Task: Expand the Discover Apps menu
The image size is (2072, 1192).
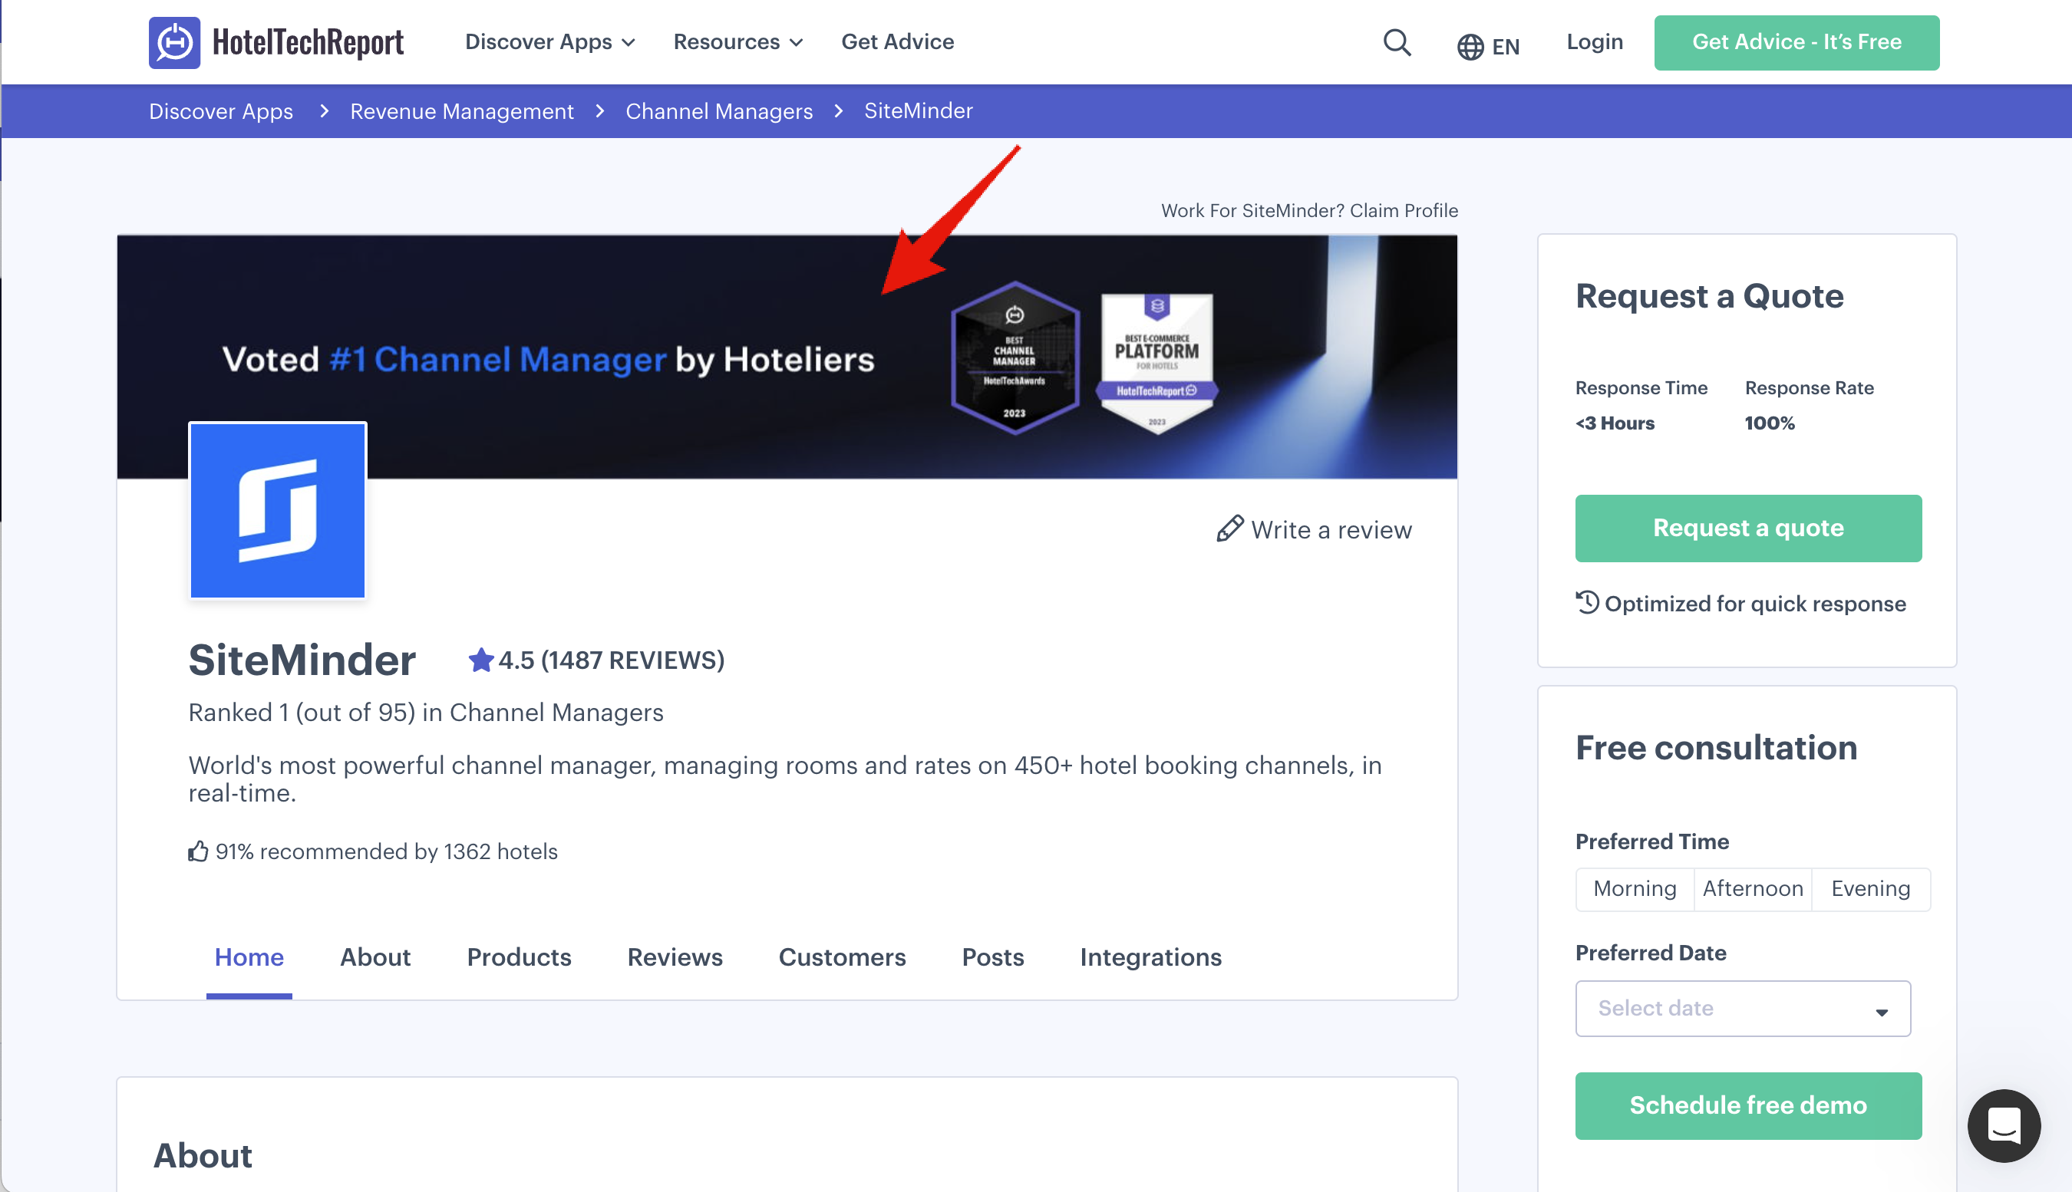Action: 549,41
